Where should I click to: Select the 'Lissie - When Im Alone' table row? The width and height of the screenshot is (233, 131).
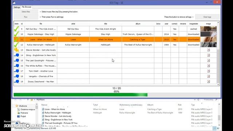click(115, 39)
